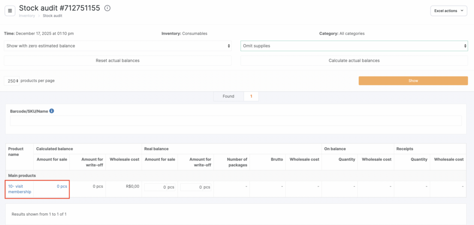The width and height of the screenshot is (474, 225).
Task: Click the Stock audit breadcrumb item
Action: 52,16
